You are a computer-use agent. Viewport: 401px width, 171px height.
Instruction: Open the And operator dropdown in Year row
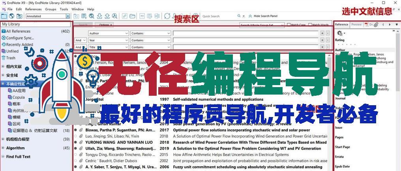pyautogui.click(x=81, y=40)
